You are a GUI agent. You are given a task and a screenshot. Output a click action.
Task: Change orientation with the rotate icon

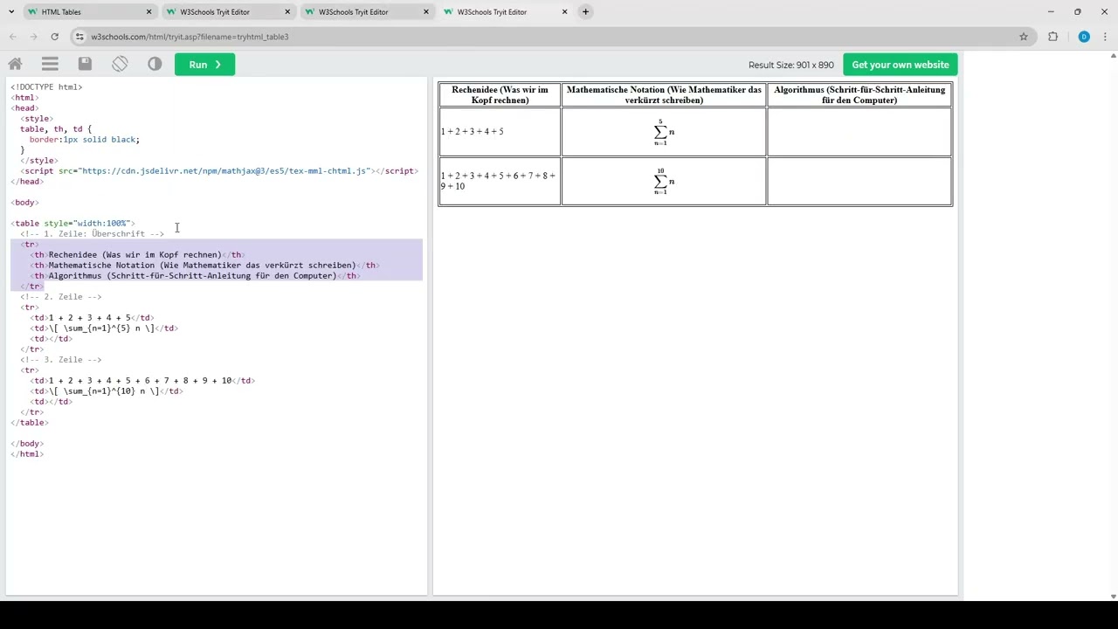[x=120, y=64]
